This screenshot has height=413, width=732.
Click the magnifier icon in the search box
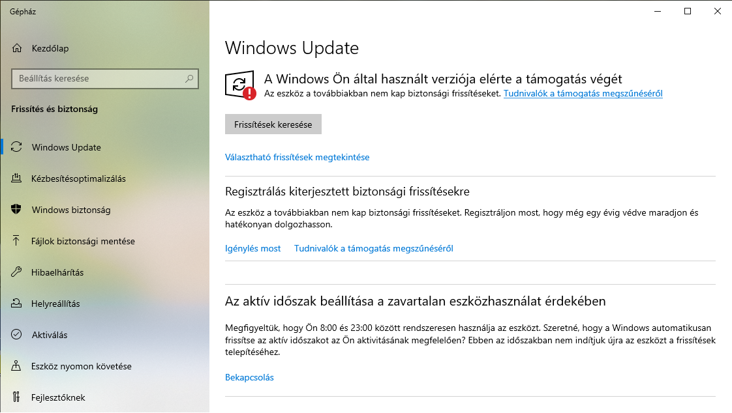tap(189, 78)
